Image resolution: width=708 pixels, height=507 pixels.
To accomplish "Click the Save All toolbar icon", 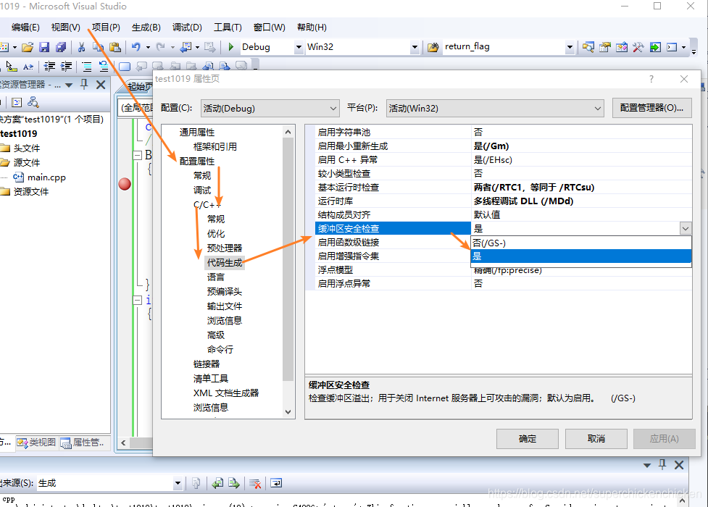I will pos(61,47).
